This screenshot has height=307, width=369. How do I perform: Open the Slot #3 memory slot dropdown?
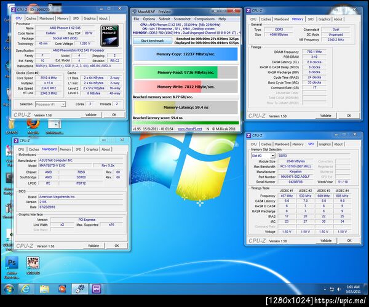click(x=263, y=156)
